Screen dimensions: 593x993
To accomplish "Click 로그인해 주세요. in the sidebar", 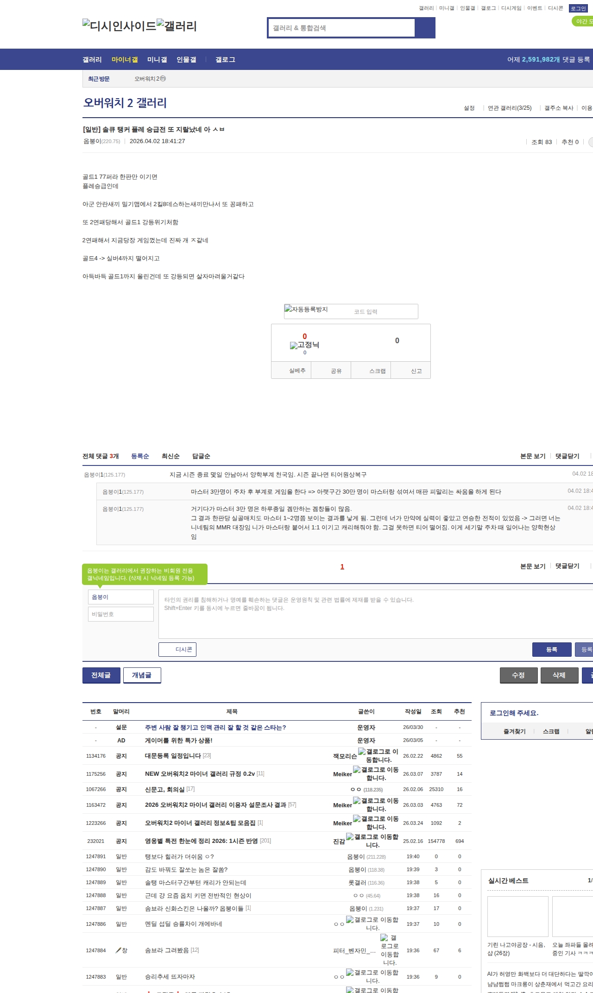I will pos(514,713).
